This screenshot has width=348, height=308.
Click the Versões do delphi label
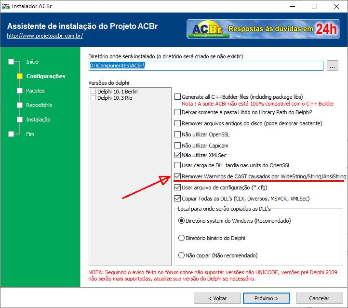[108, 83]
